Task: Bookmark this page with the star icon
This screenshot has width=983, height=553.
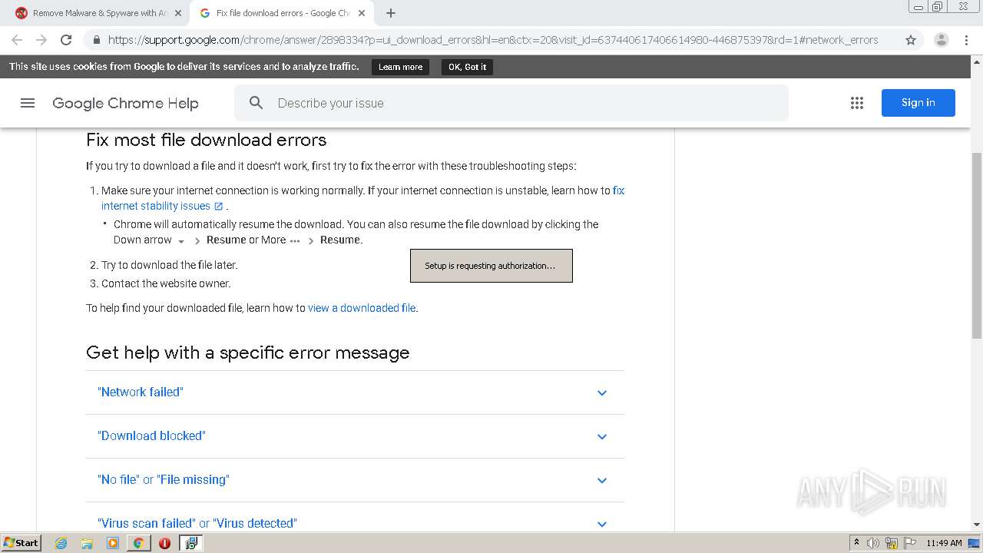Action: pos(911,40)
